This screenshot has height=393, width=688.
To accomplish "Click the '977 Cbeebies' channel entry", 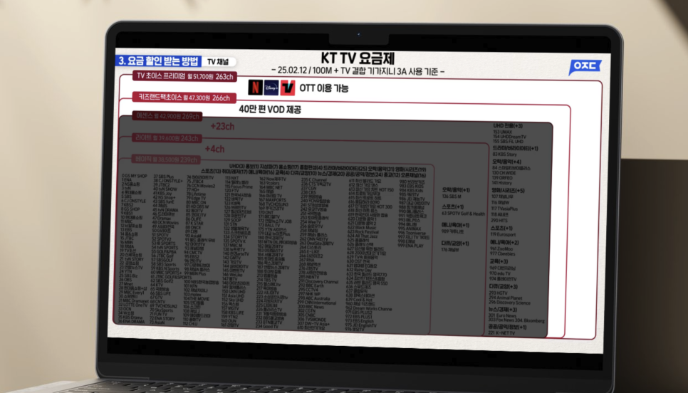I will click(x=502, y=253).
